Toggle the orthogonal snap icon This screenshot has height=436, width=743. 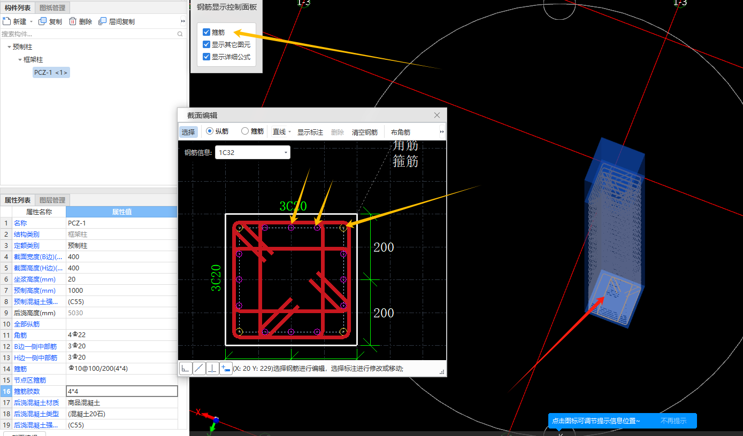tap(186, 368)
